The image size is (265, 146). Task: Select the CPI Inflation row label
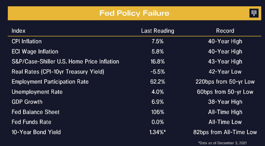click(x=26, y=41)
